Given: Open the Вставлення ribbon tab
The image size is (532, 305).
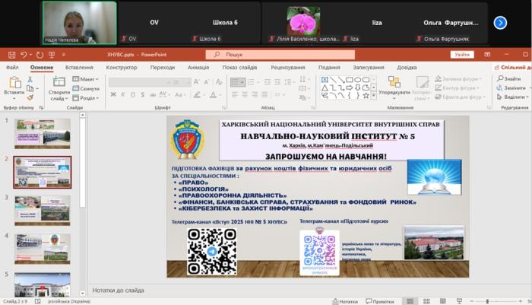Looking at the screenshot, I should [79, 67].
